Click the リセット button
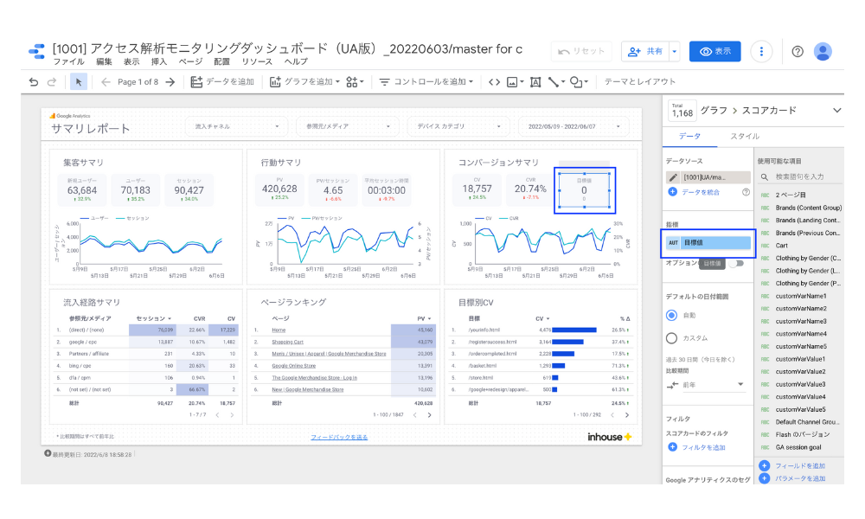The image size is (865, 519). pos(581,51)
